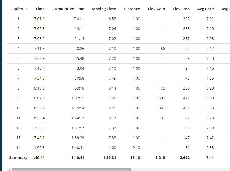The width and height of the screenshot is (230, 171).
Task: Select the horizontal scrollbar thumb
Action: point(71,170)
